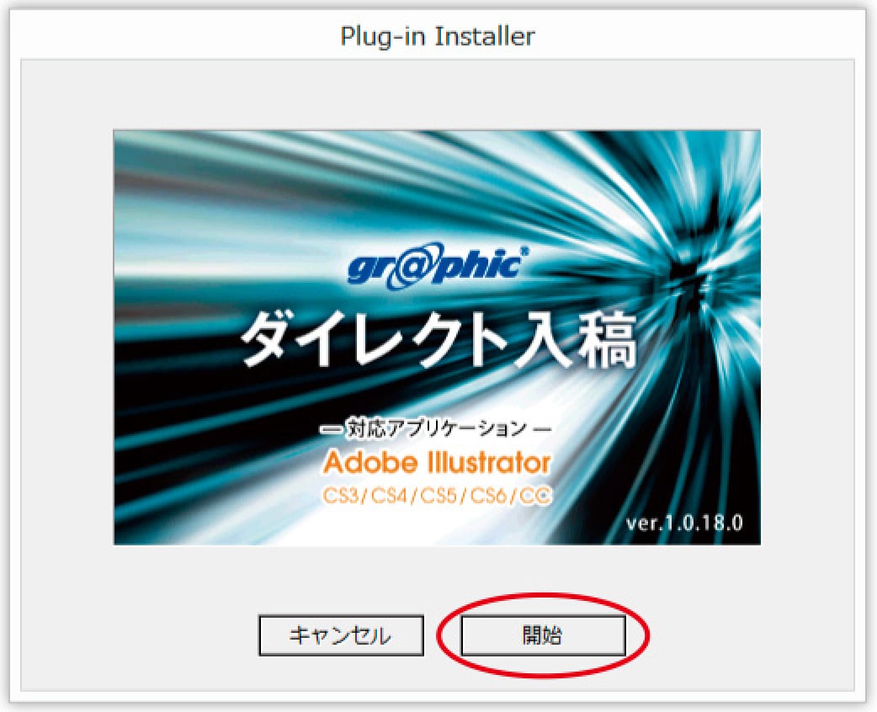Click the Illustrator word in the banner
This screenshot has height=712, width=877.
tap(488, 462)
